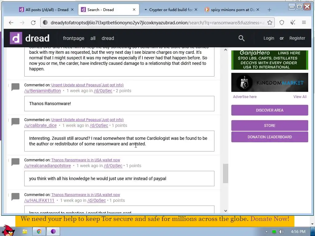
Task: Launch Chrome from the taskbar
Action: (39, 231)
